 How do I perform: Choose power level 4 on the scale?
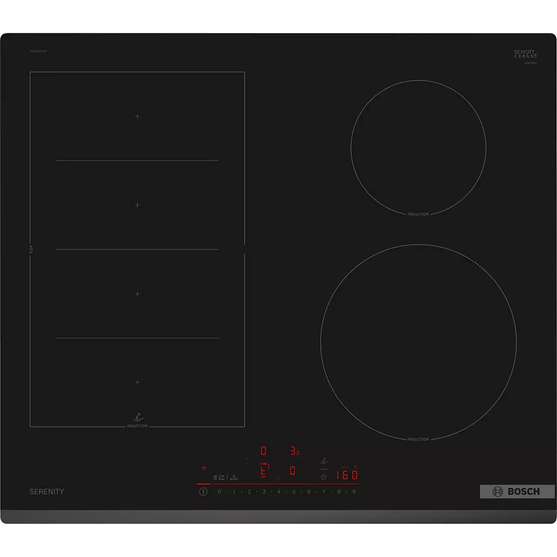click(279, 492)
